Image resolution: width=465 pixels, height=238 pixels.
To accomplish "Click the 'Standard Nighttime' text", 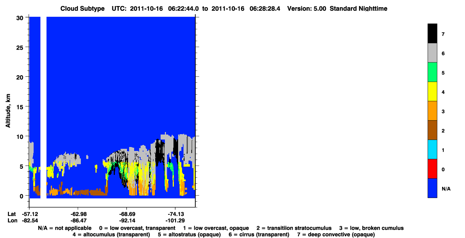I will coord(359,9).
